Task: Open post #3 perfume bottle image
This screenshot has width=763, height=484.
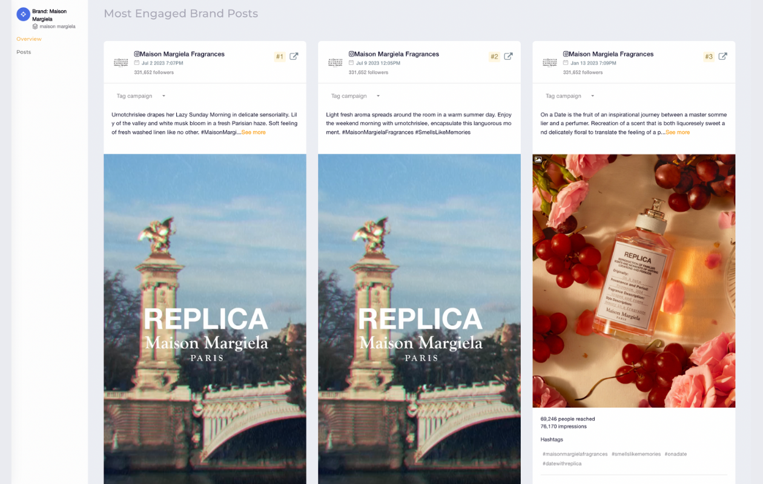Action: tap(634, 281)
